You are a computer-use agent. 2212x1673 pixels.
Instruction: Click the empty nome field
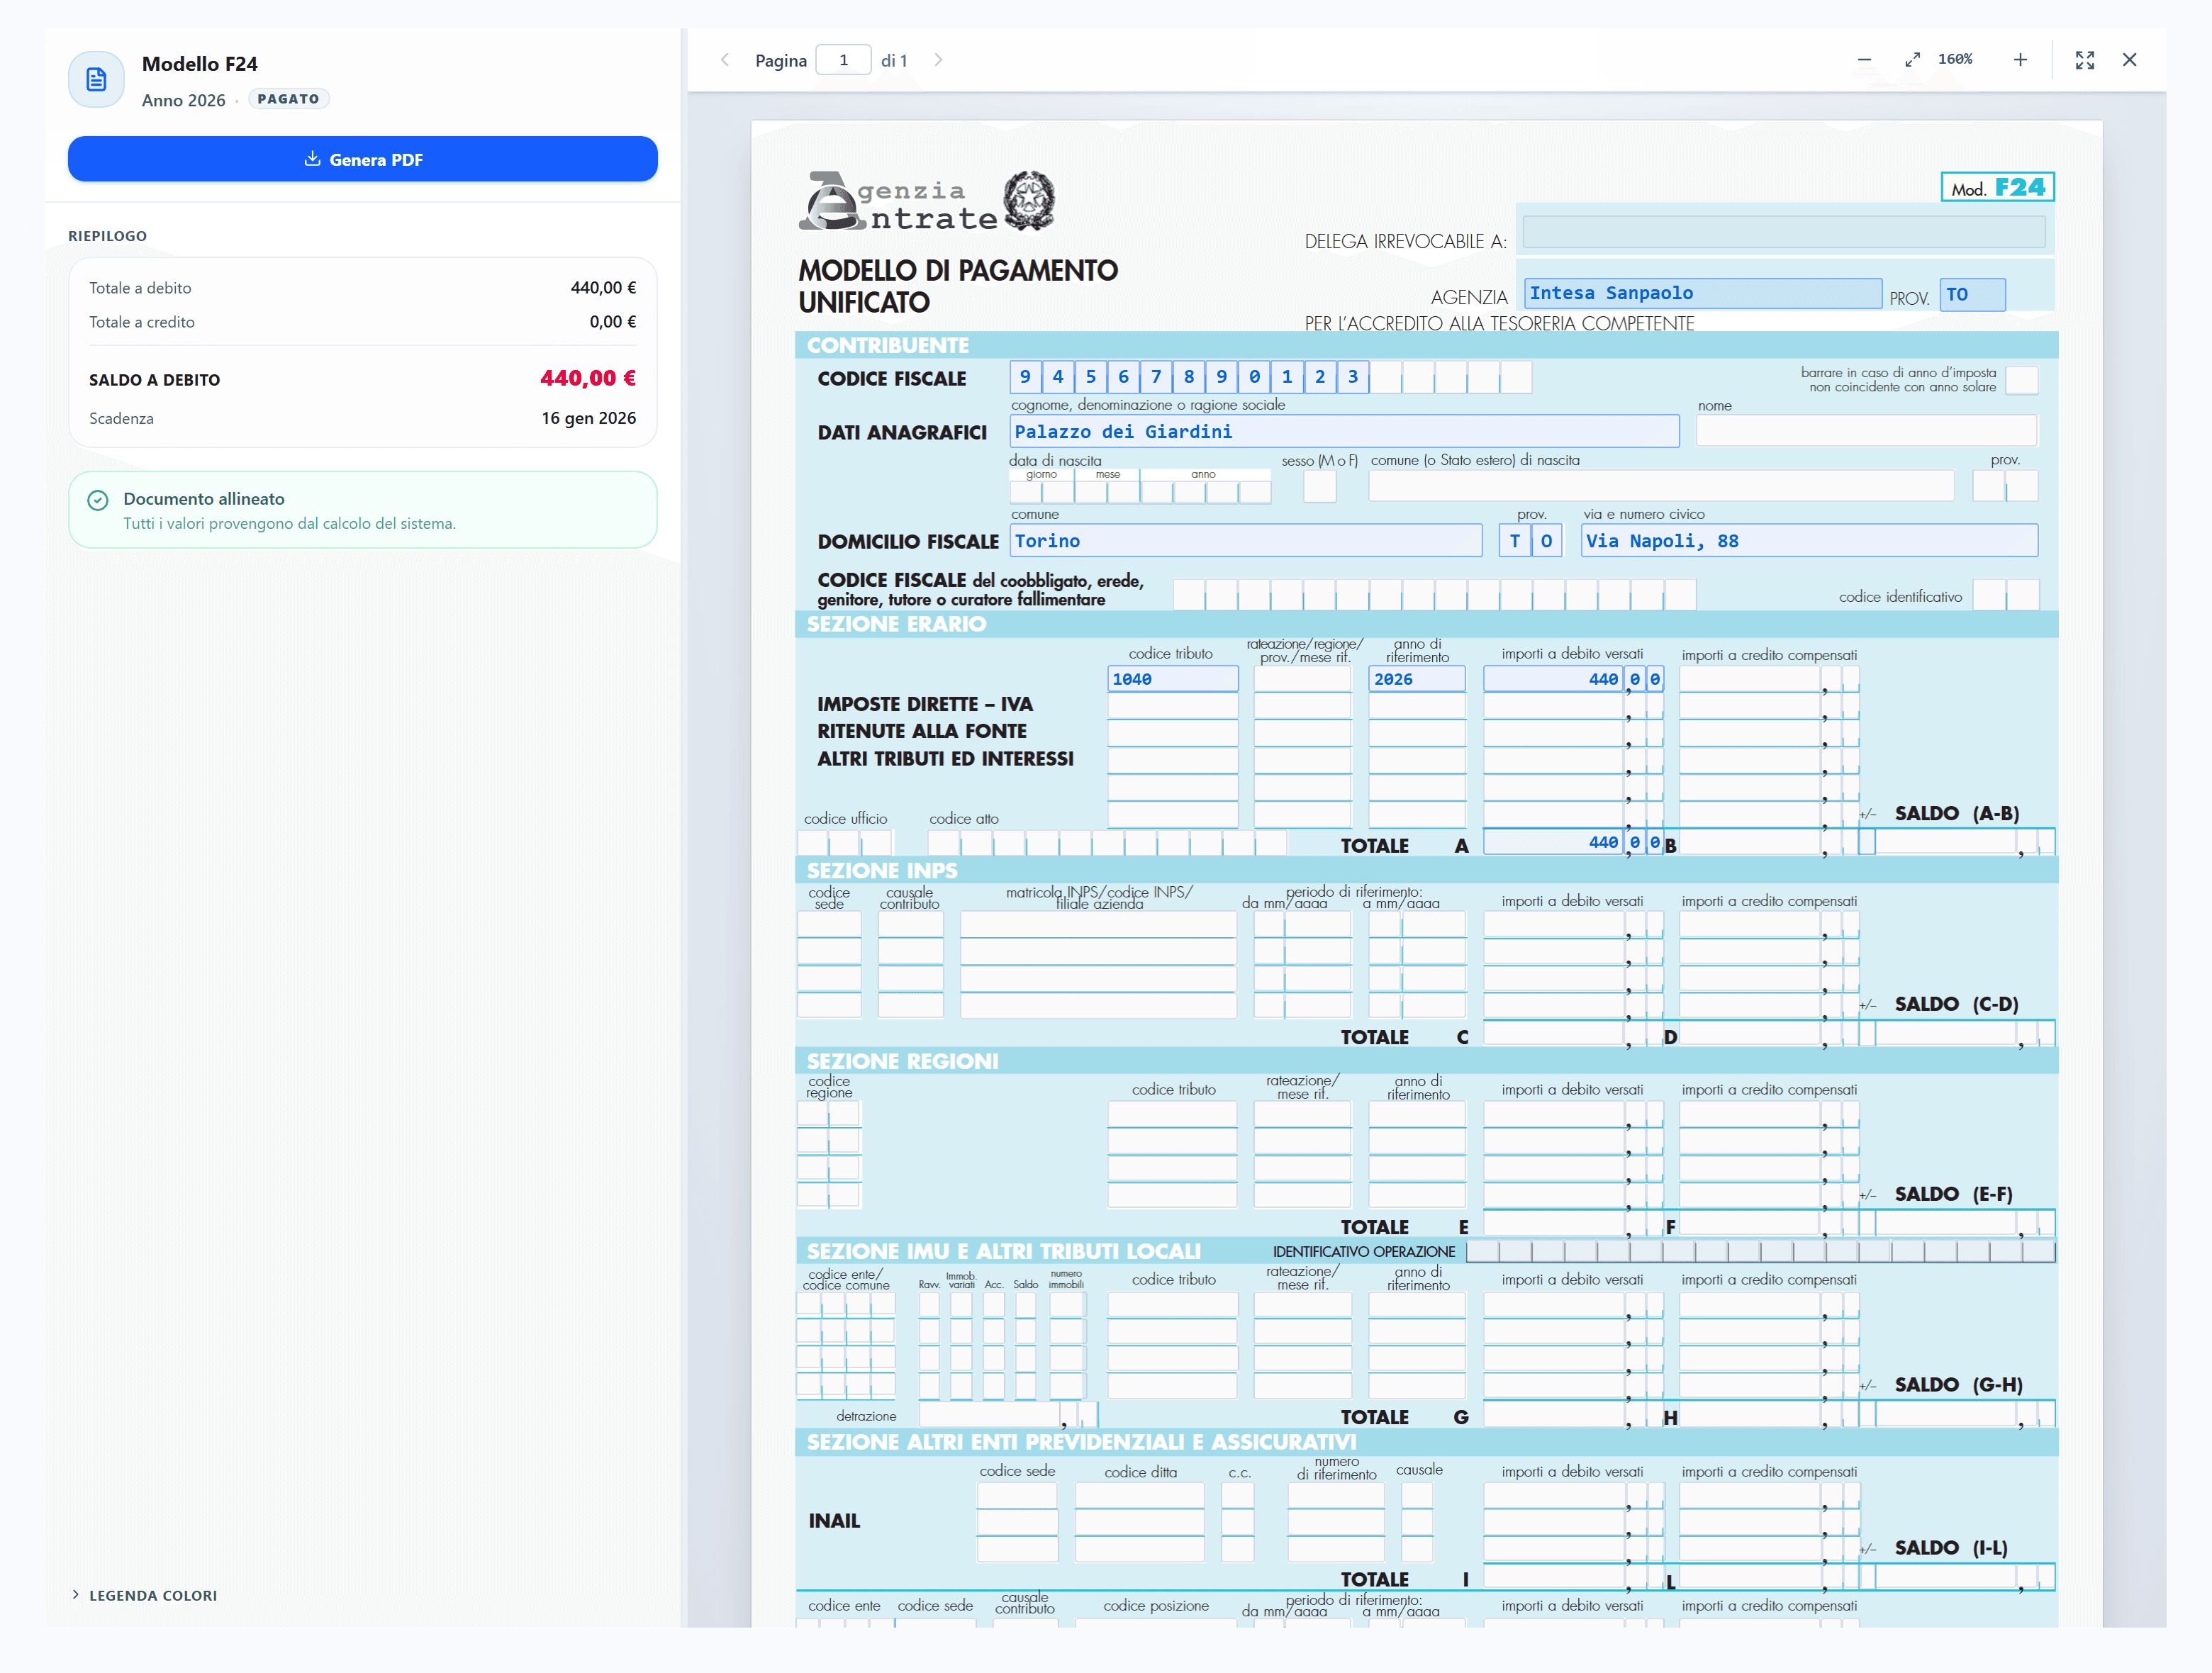(x=1866, y=431)
